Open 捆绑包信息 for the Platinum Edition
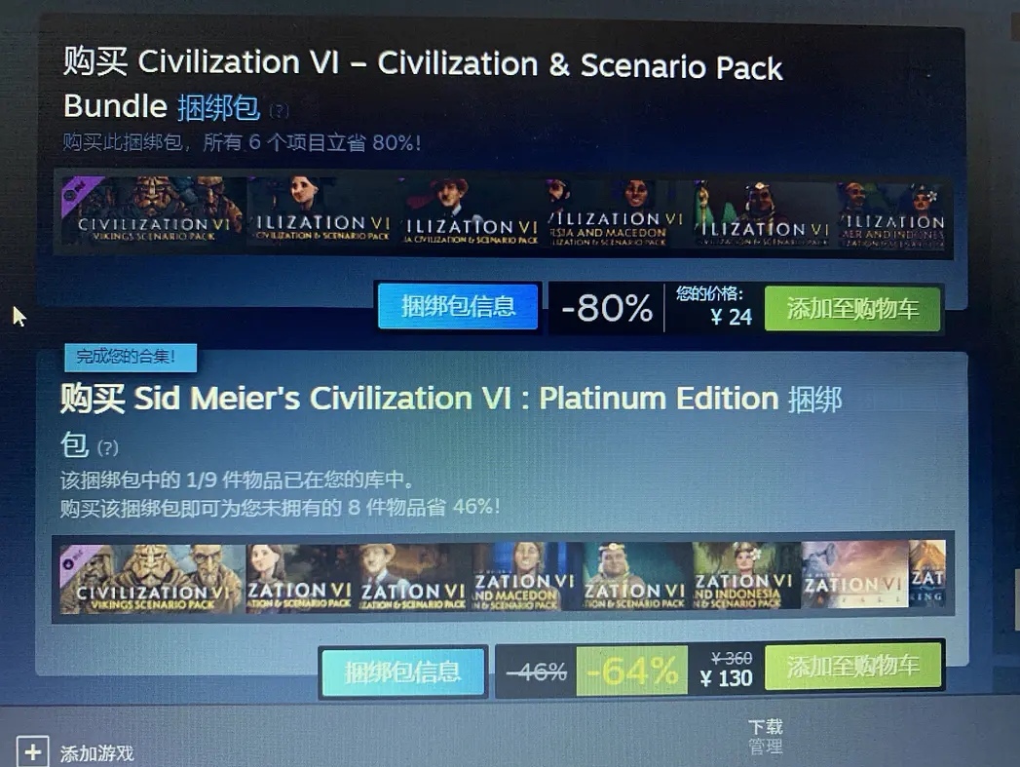This screenshot has height=767, width=1020. pyautogui.click(x=402, y=671)
